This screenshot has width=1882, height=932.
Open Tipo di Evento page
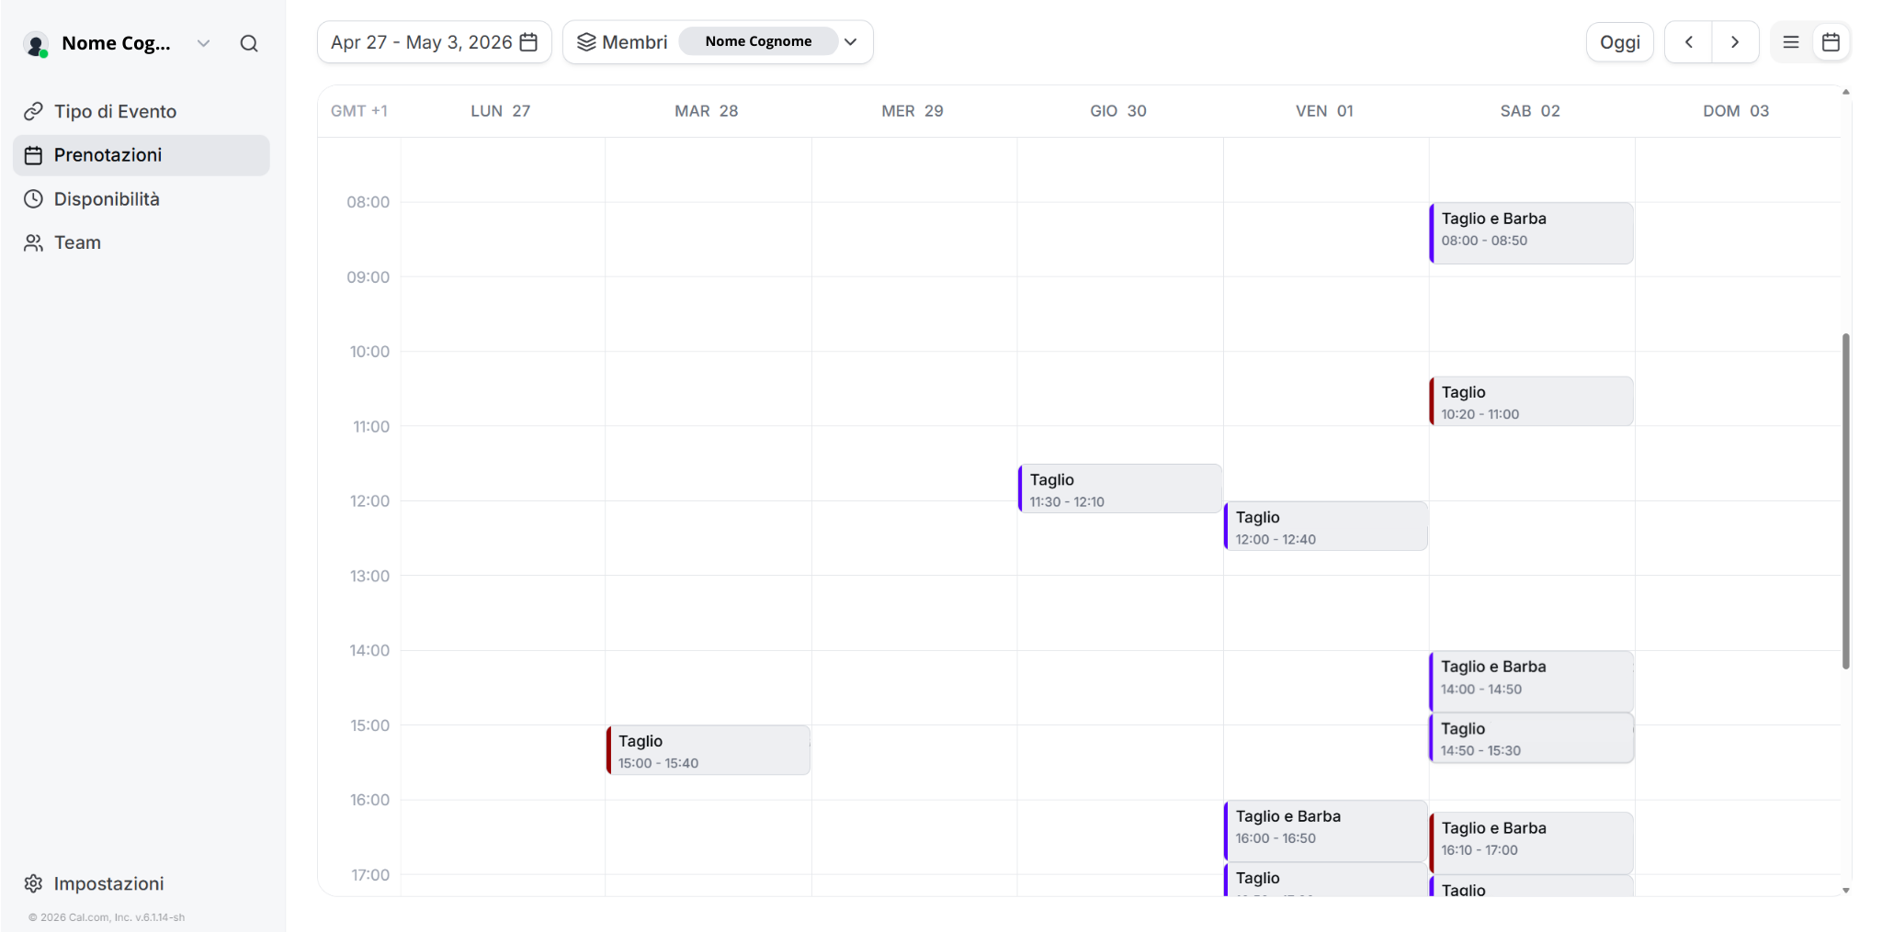pyautogui.click(x=115, y=111)
